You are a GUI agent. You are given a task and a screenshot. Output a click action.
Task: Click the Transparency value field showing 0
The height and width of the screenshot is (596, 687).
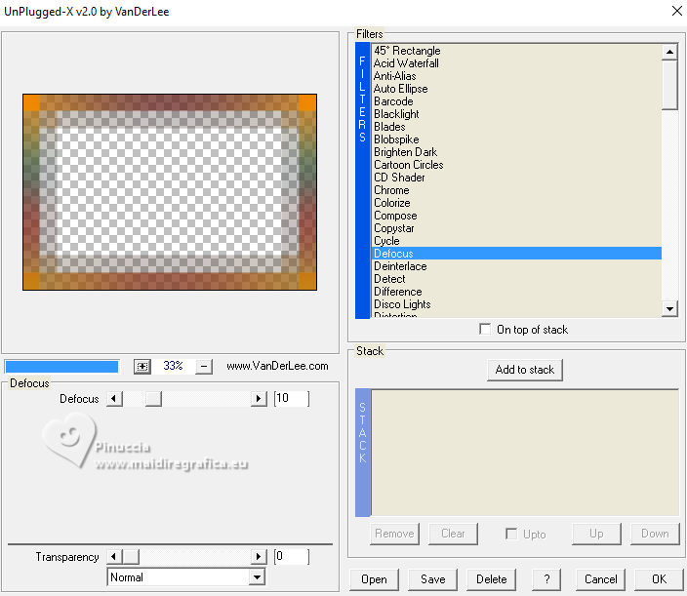[x=292, y=557]
